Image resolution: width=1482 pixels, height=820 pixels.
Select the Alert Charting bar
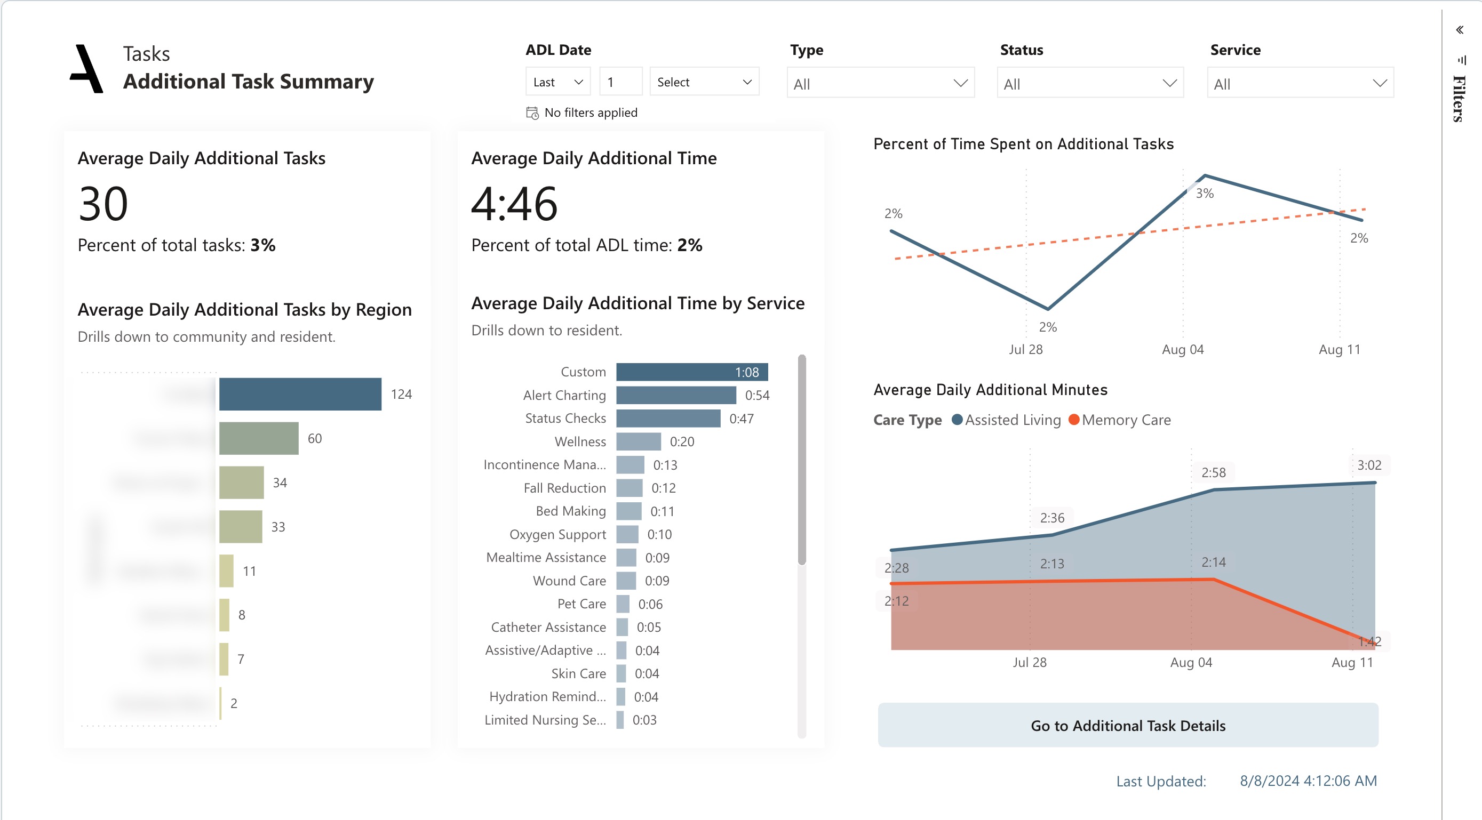(x=675, y=395)
